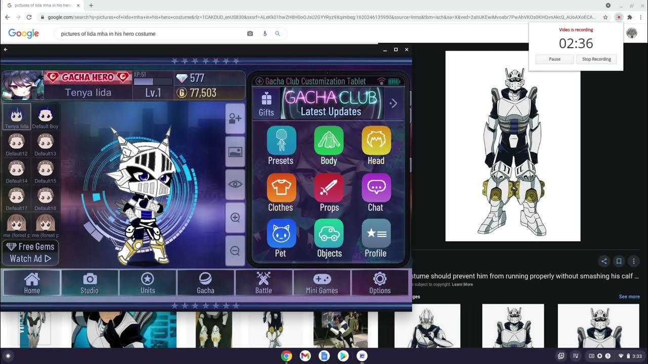
Task: Select the Default14 character slot
Action: point(17,171)
